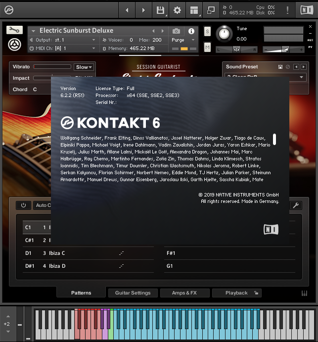Click the Kontakt logo in top-left corner
Screen dimensions: 318x342
[9, 10]
